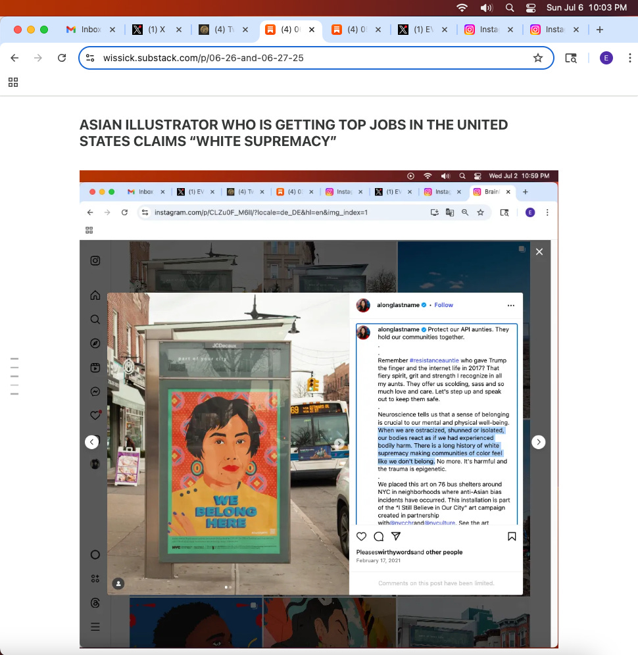Open the apps grid shortcut below the main back arrow
The height and width of the screenshot is (655, 638).
13,82
